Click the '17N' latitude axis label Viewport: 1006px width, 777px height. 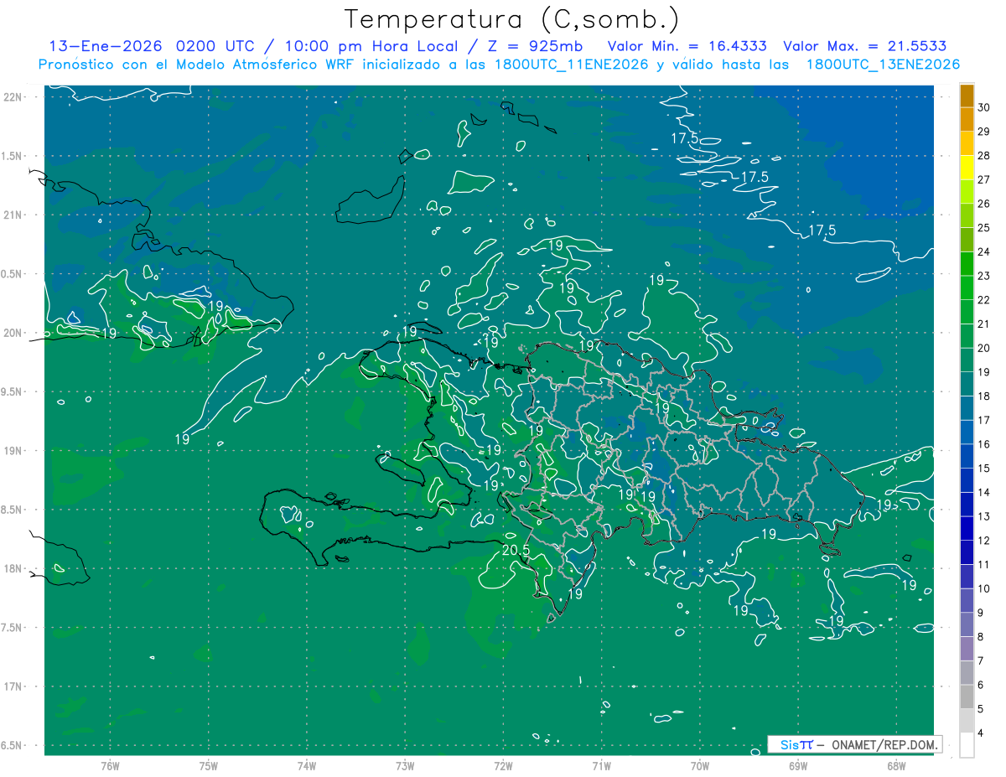click(13, 686)
